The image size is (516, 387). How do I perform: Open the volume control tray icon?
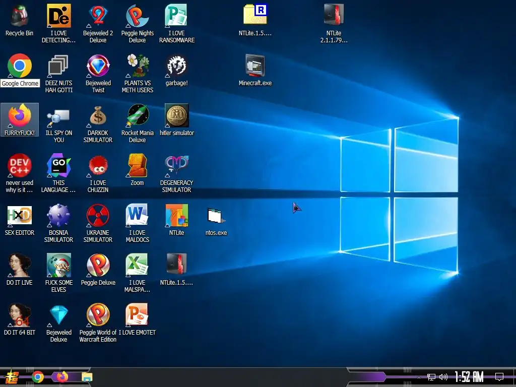(443, 377)
